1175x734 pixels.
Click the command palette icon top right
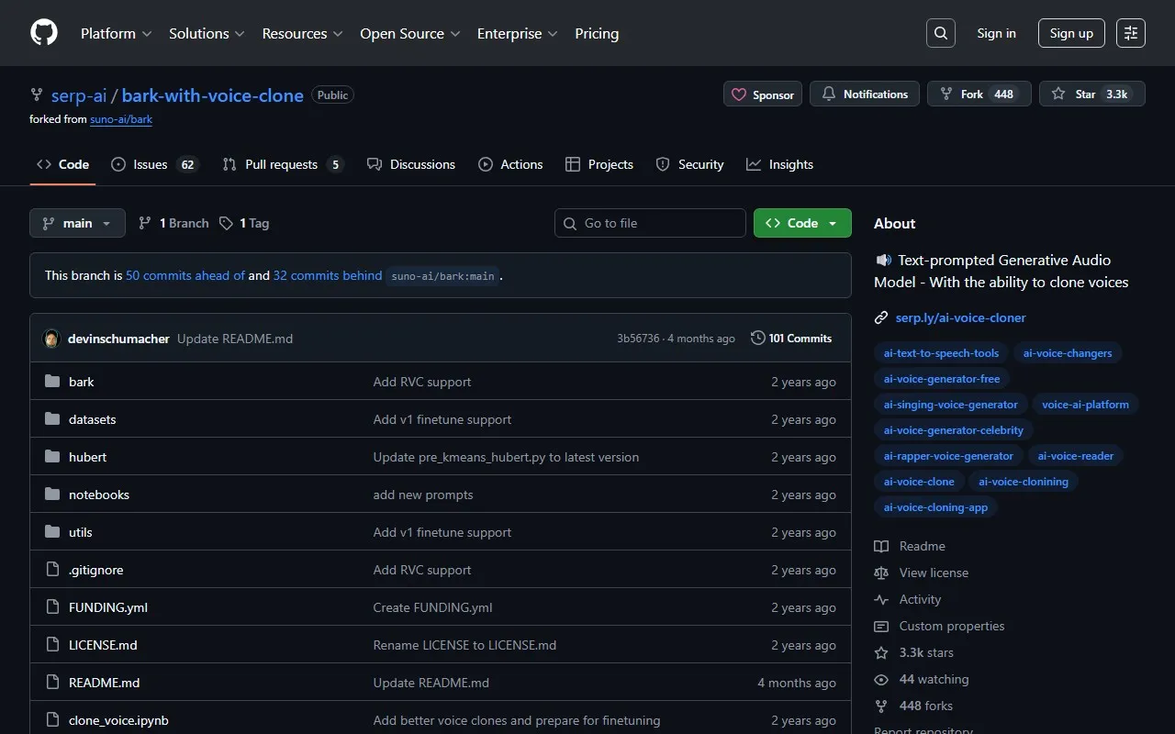point(1130,32)
